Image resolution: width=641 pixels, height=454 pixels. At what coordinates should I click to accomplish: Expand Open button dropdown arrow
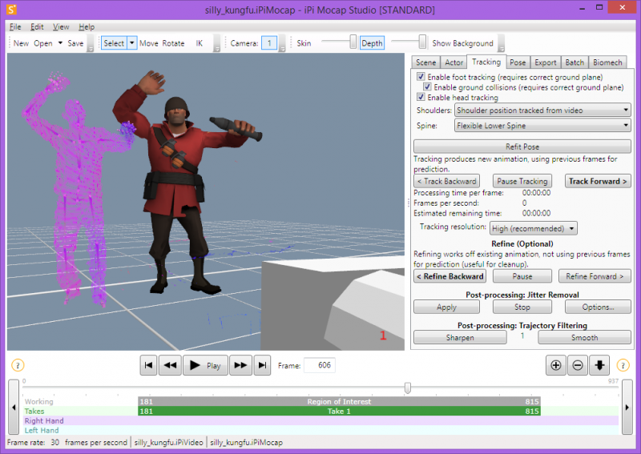click(60, 43)
